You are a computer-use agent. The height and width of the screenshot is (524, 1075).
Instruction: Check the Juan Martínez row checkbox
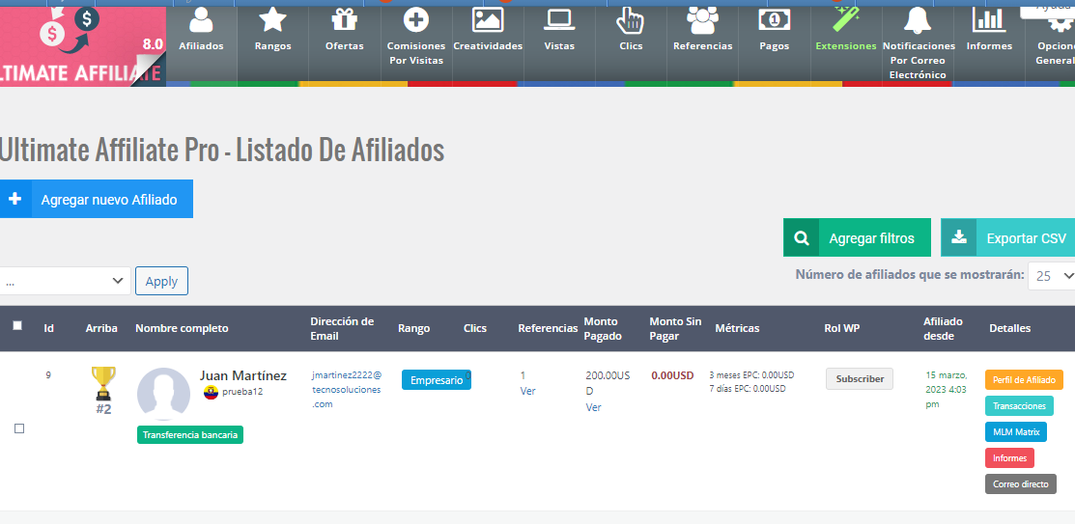[19, 428]
